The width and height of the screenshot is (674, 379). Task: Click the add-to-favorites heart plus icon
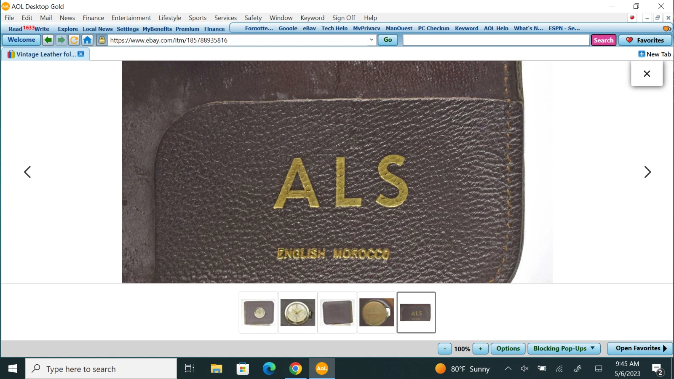point(667,29)
